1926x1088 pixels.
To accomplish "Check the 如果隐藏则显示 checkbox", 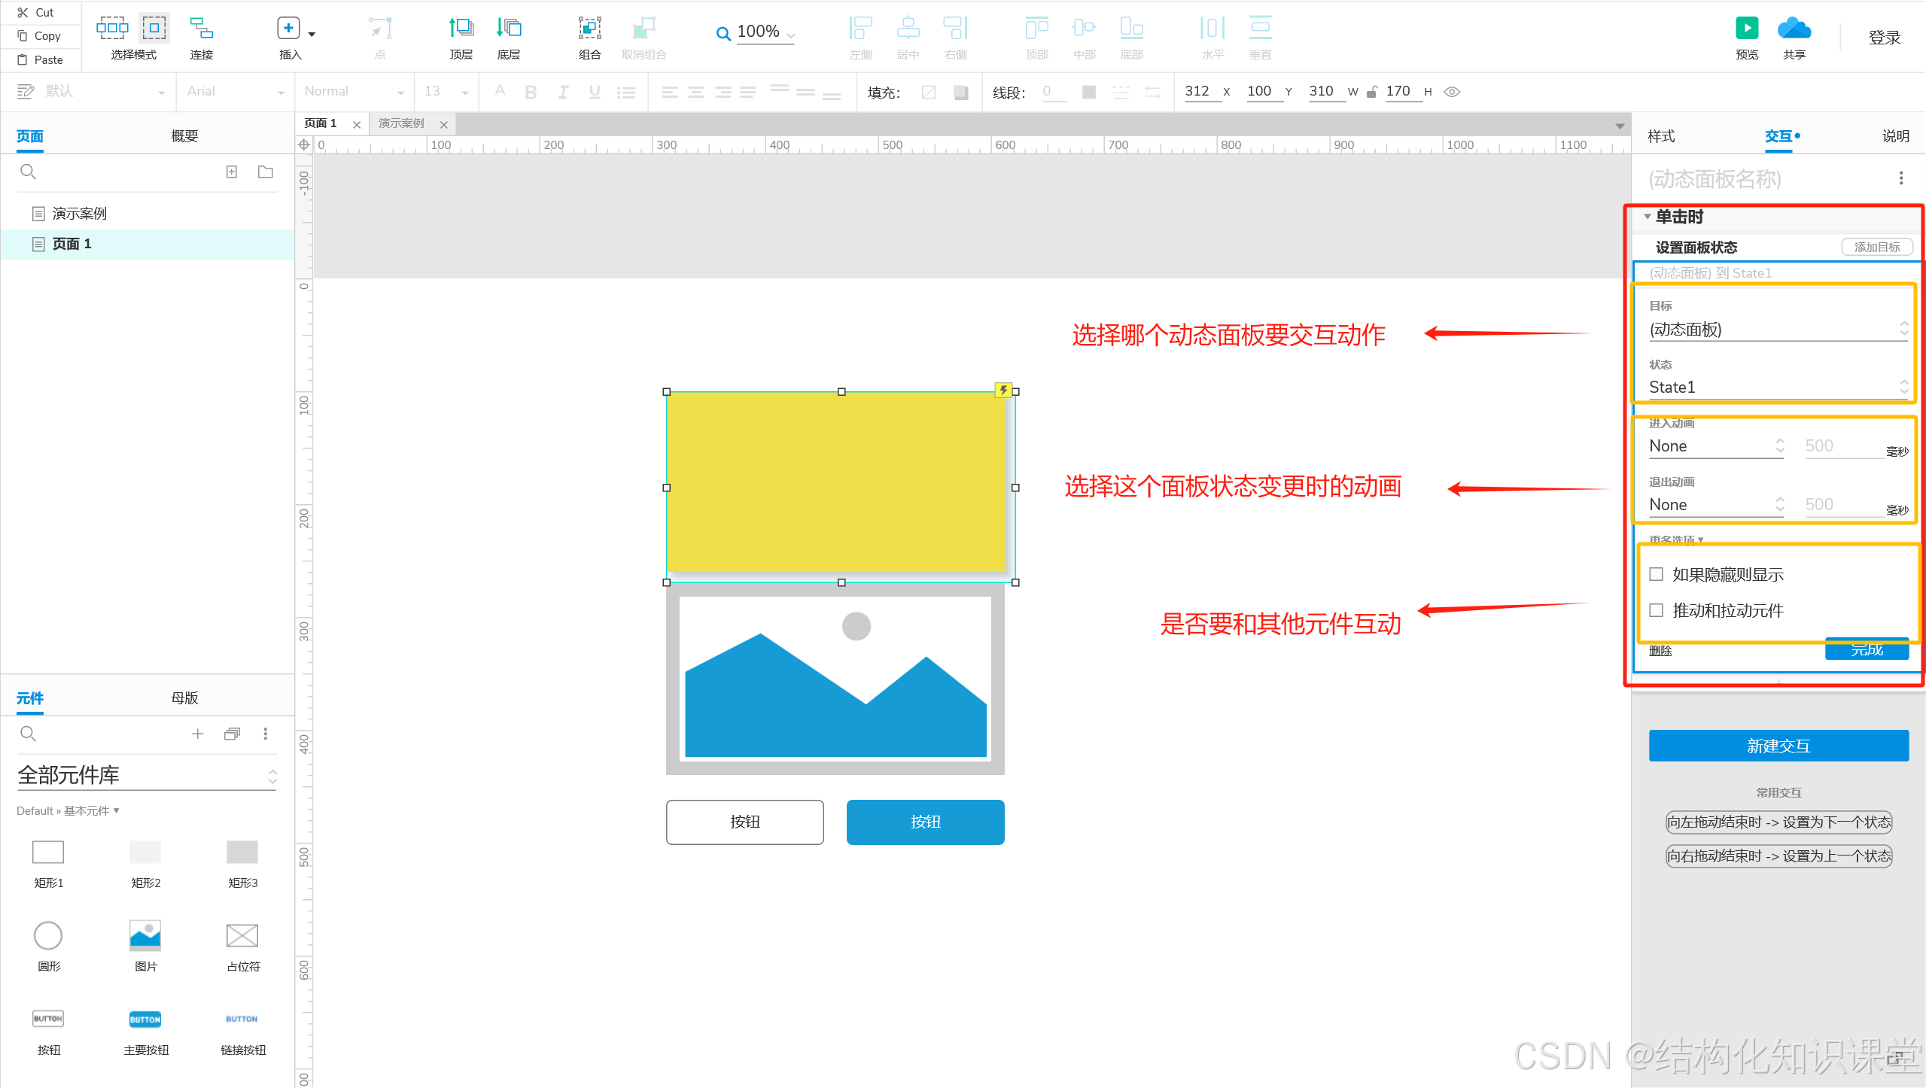I will tap(1656, 574).
